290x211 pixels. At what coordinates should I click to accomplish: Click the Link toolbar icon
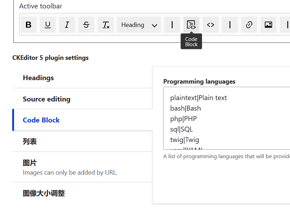coord(249,24)
